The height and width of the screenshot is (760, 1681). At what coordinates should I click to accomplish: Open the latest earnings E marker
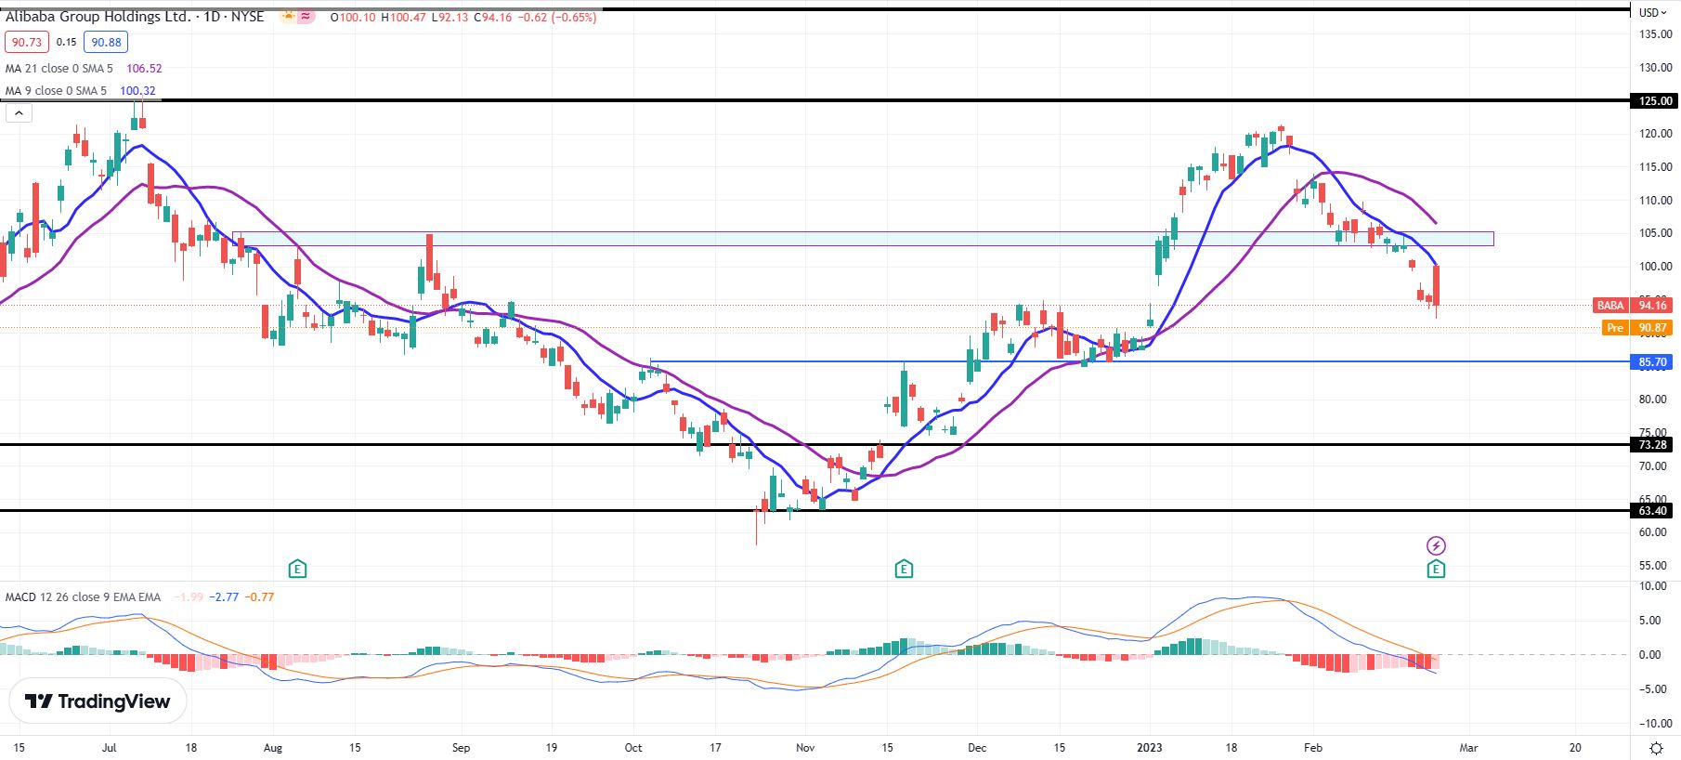click(1436, 569)
